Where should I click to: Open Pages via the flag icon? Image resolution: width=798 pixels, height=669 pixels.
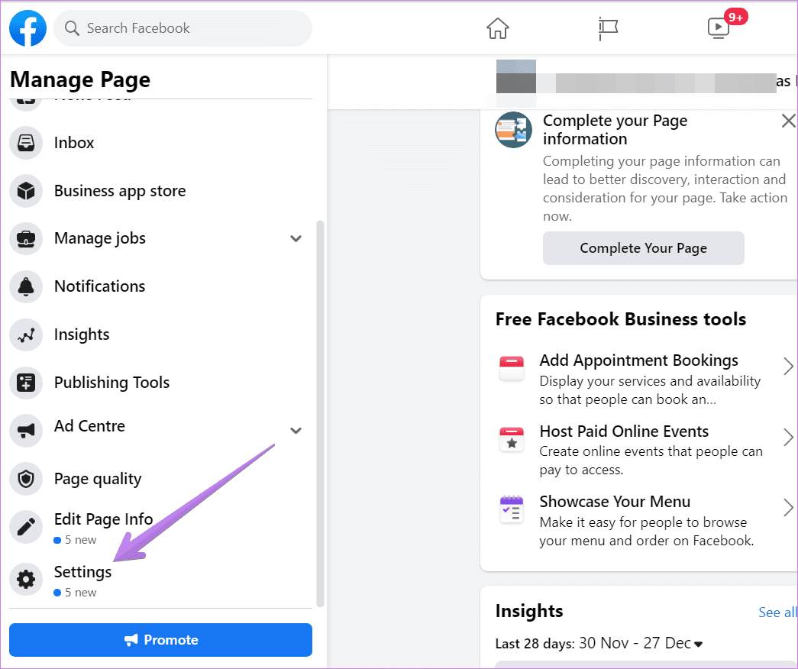[x=608, y=28]
